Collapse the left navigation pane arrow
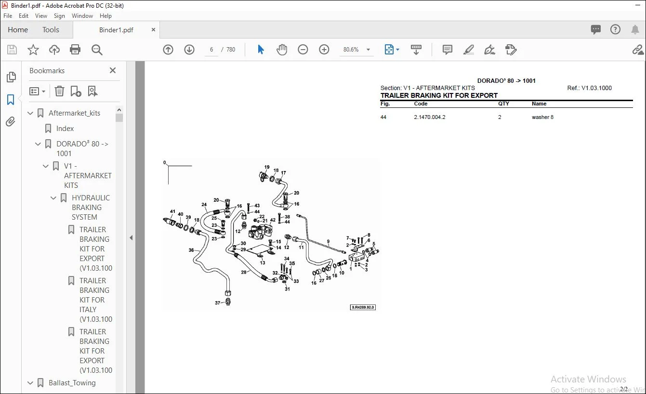This screenshot has width=646, height=394. pos(131,237)
